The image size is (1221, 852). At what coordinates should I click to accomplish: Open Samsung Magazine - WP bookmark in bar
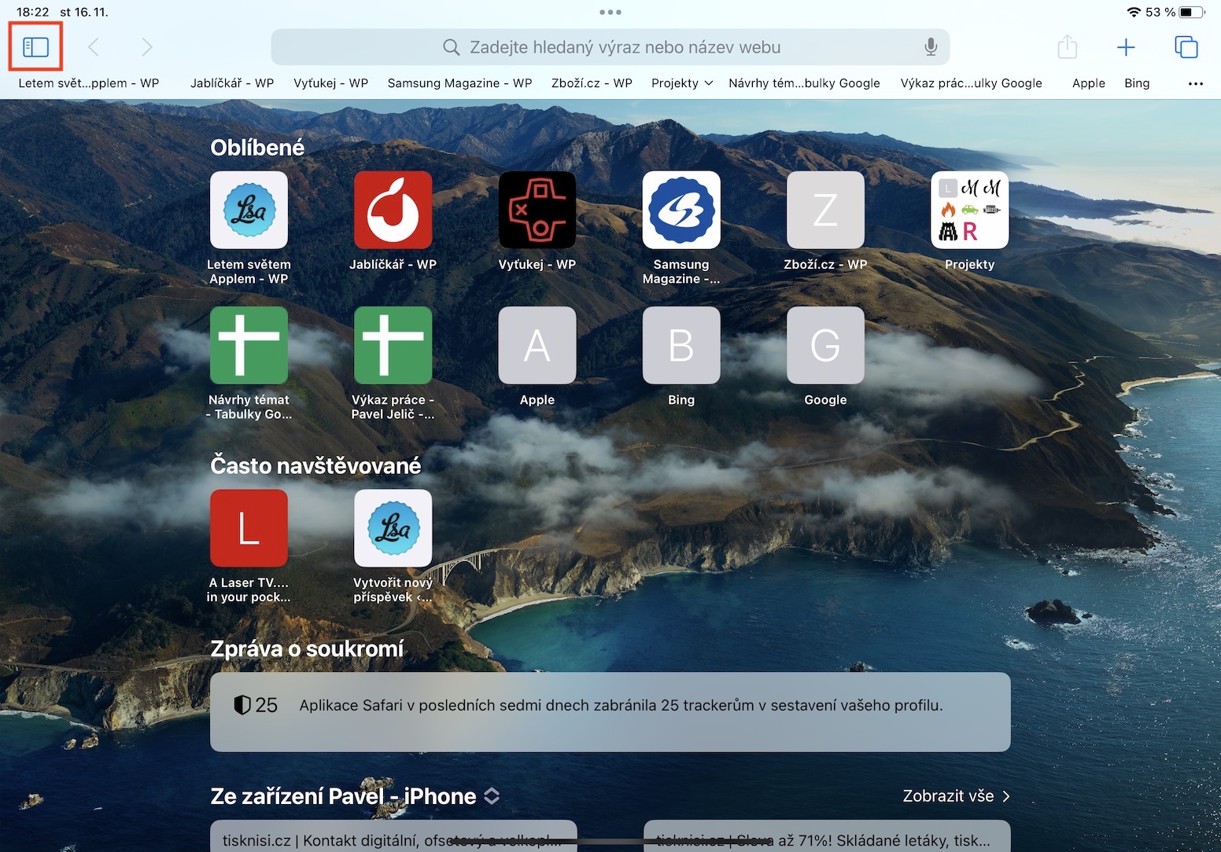pos(459,83)
